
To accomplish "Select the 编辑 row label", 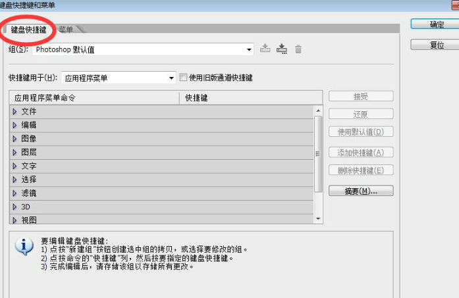I will (x=29, y=125).
